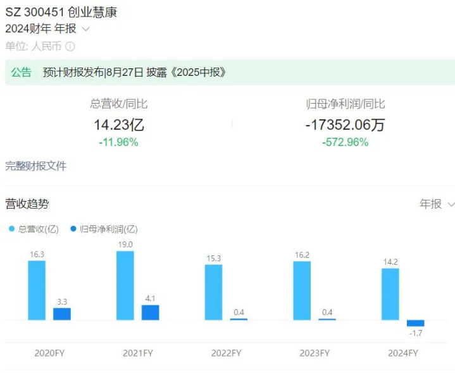The image size is (455, 373).
Task: Expand the 年报 chart period dropdown
Action: click(437, 204)
